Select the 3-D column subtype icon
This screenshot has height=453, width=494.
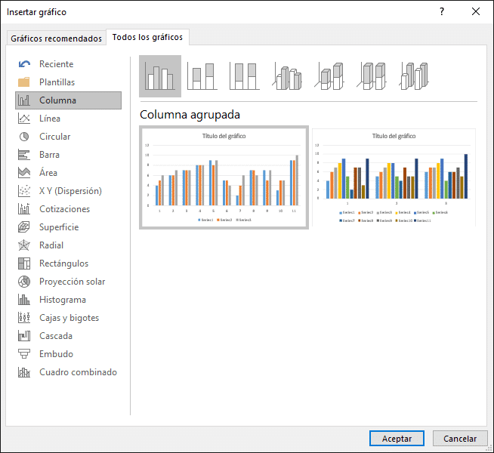tap(415, 76)
